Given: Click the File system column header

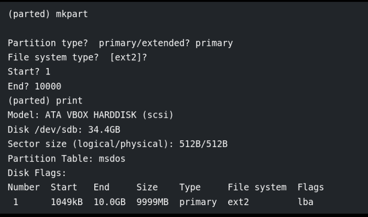Looking at the screenshot, I should click(257, 187).
